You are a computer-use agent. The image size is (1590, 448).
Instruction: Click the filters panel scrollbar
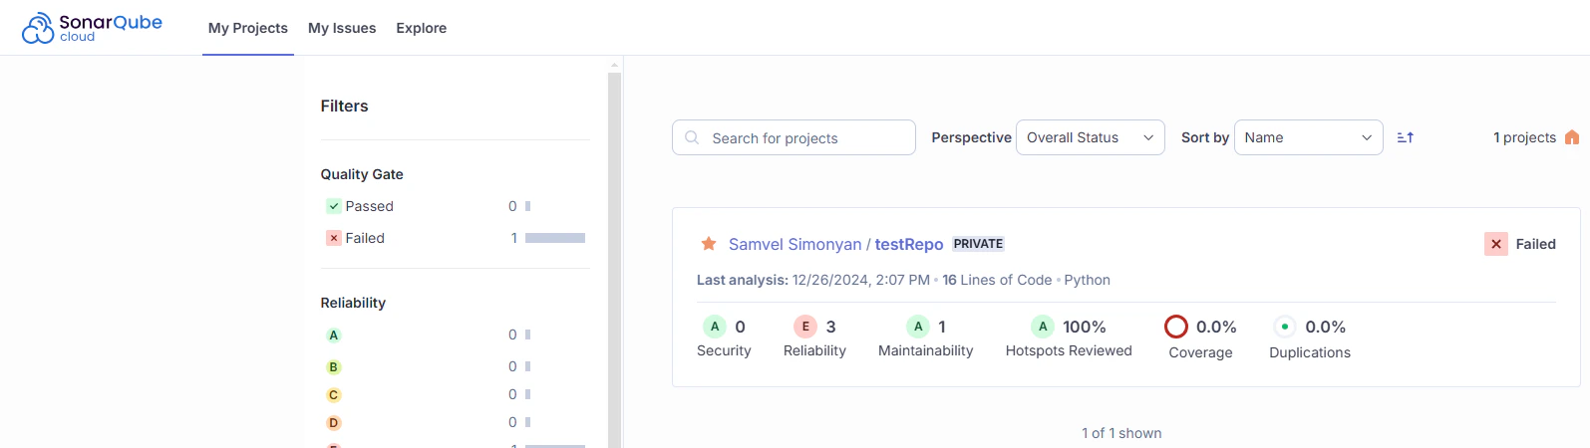point(614,259)
